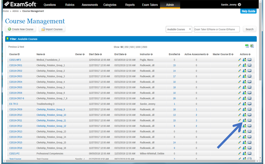Click the Help Guide button

tap(248, 11)
